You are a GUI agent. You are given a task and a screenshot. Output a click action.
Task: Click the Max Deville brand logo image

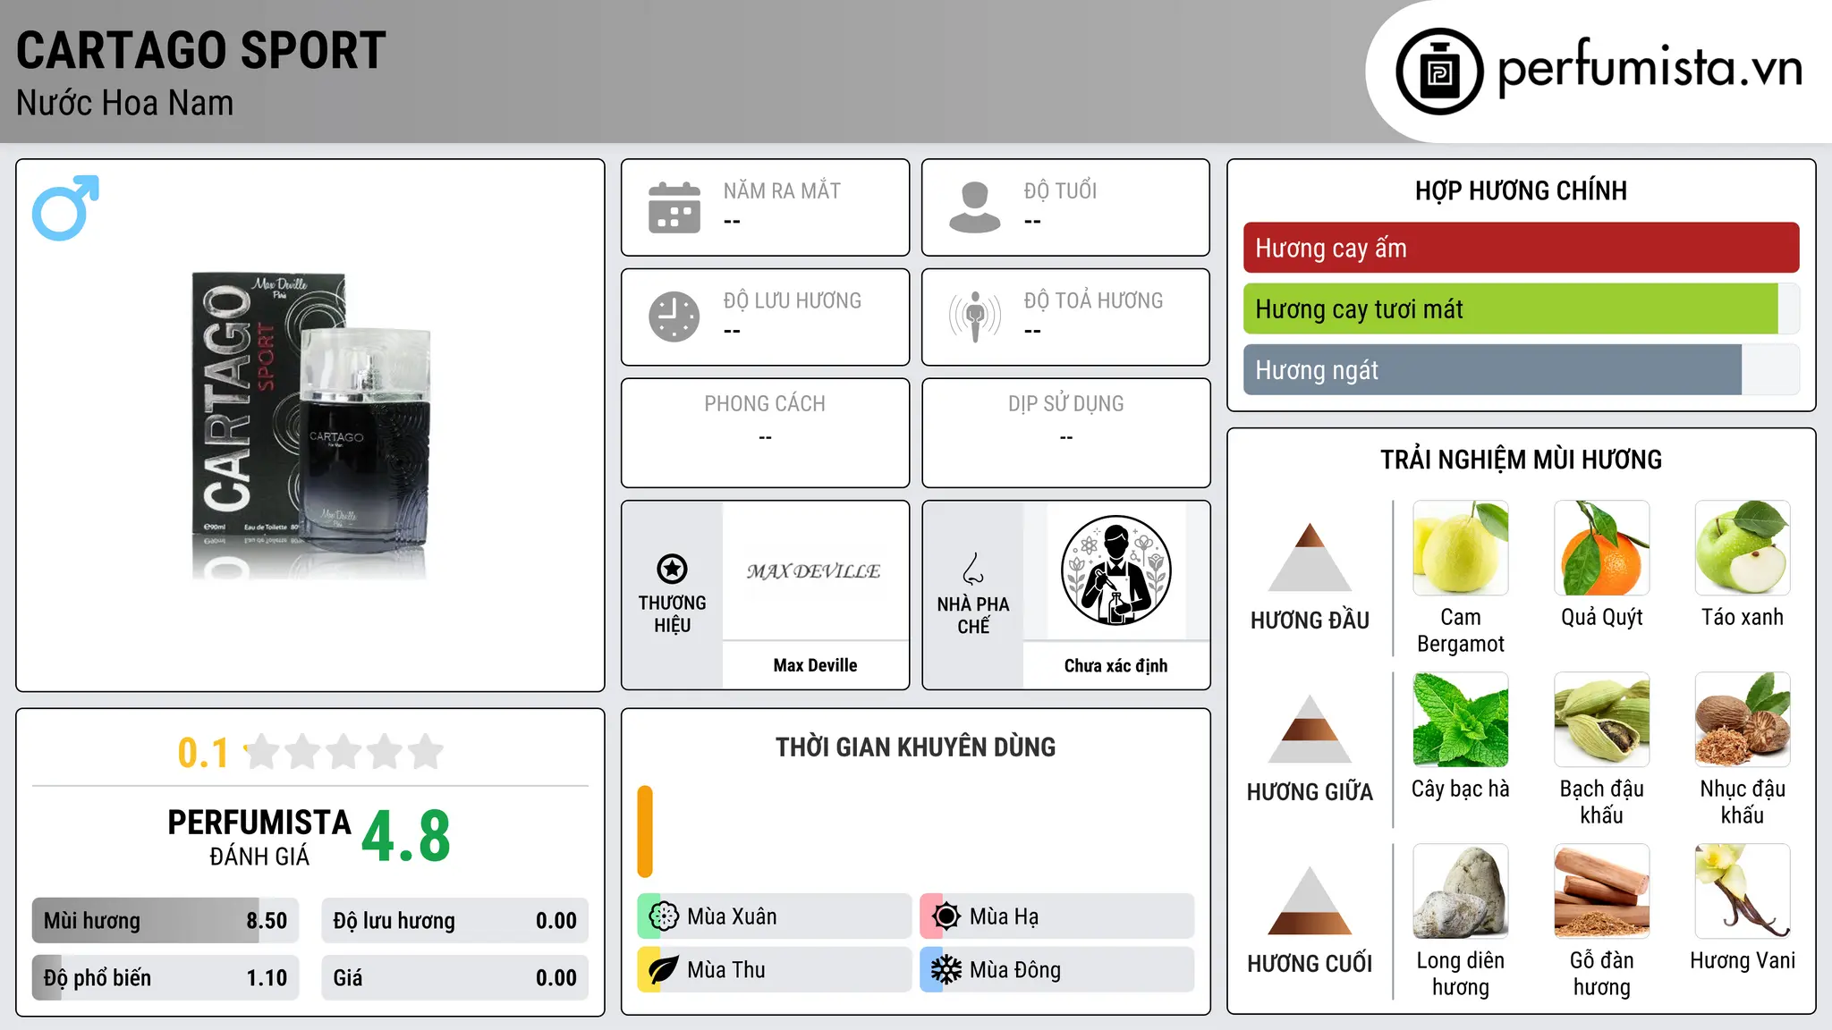pyautogui.click(x=815, y=570)
